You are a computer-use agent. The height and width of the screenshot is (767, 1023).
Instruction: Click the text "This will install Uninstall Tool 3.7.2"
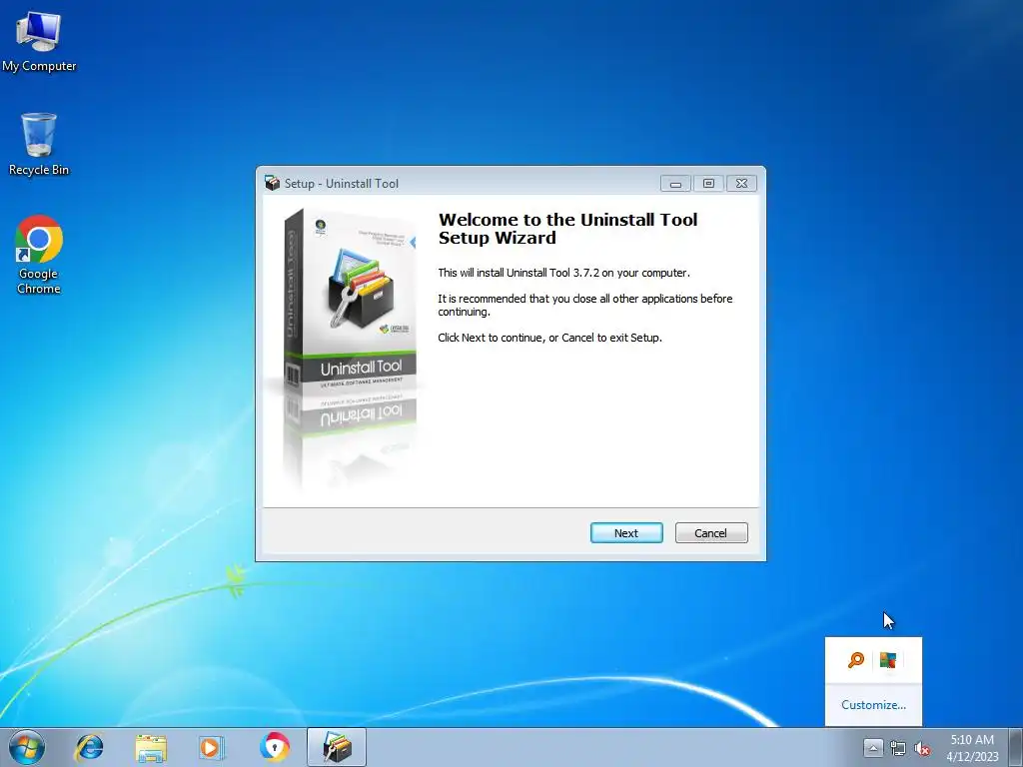[x=563, y=273]
